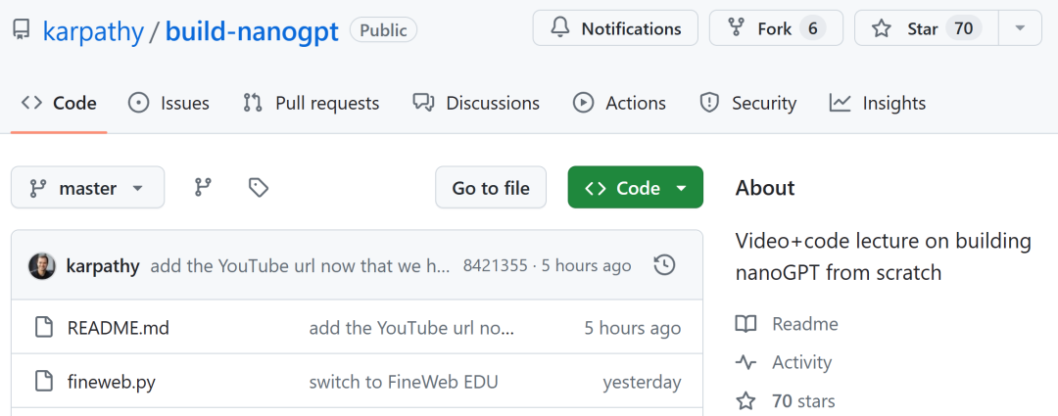1058x416 pixels.
Task: Expand the Star lists dropdown arrow
Action: (1021, 28)
